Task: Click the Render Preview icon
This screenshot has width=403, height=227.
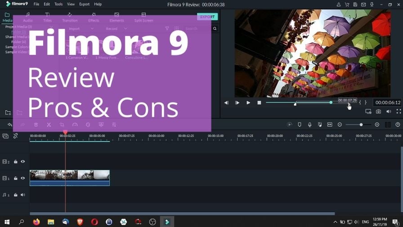Action: click(x=289, y=125)
